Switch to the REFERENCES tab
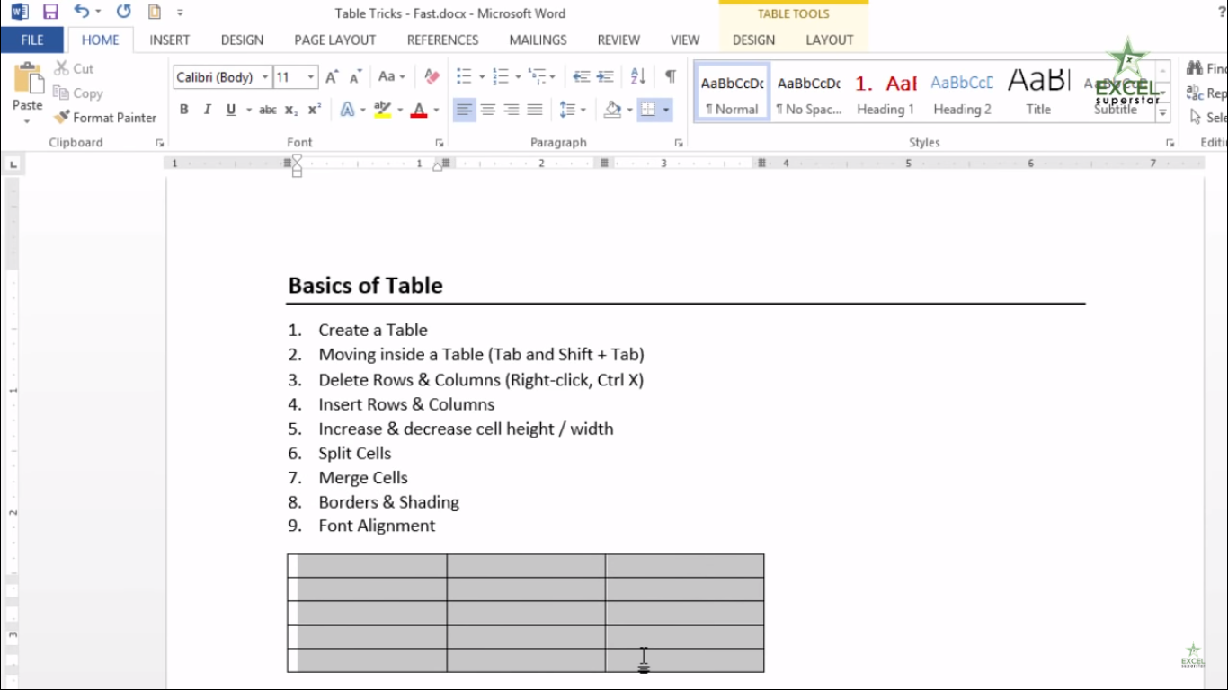 (x=442, y=40)
